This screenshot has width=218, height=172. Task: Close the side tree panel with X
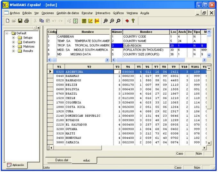pos(38,28)
